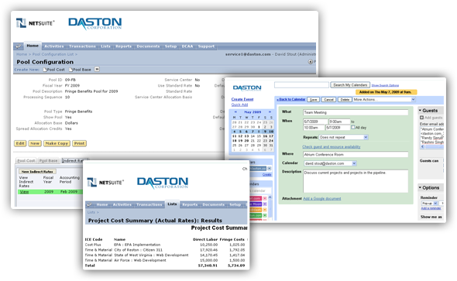
Task: Go to next month in May 2009 mini calendar
Action: coord(270,112)
